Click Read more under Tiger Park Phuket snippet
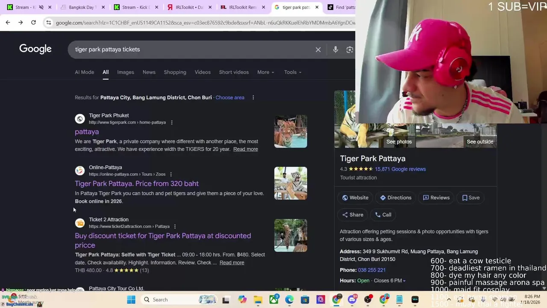Screen dimensions: 547x308 (245, 149)
